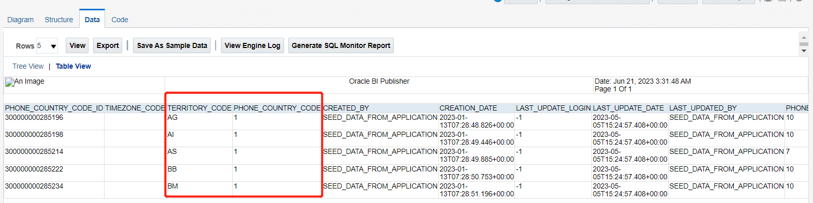Viewport: 813px width, 203px height.
Task: Click the value 7 in AS row
Action: click(788, 151)
